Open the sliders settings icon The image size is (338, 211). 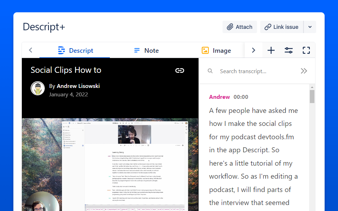coord(289,50)
